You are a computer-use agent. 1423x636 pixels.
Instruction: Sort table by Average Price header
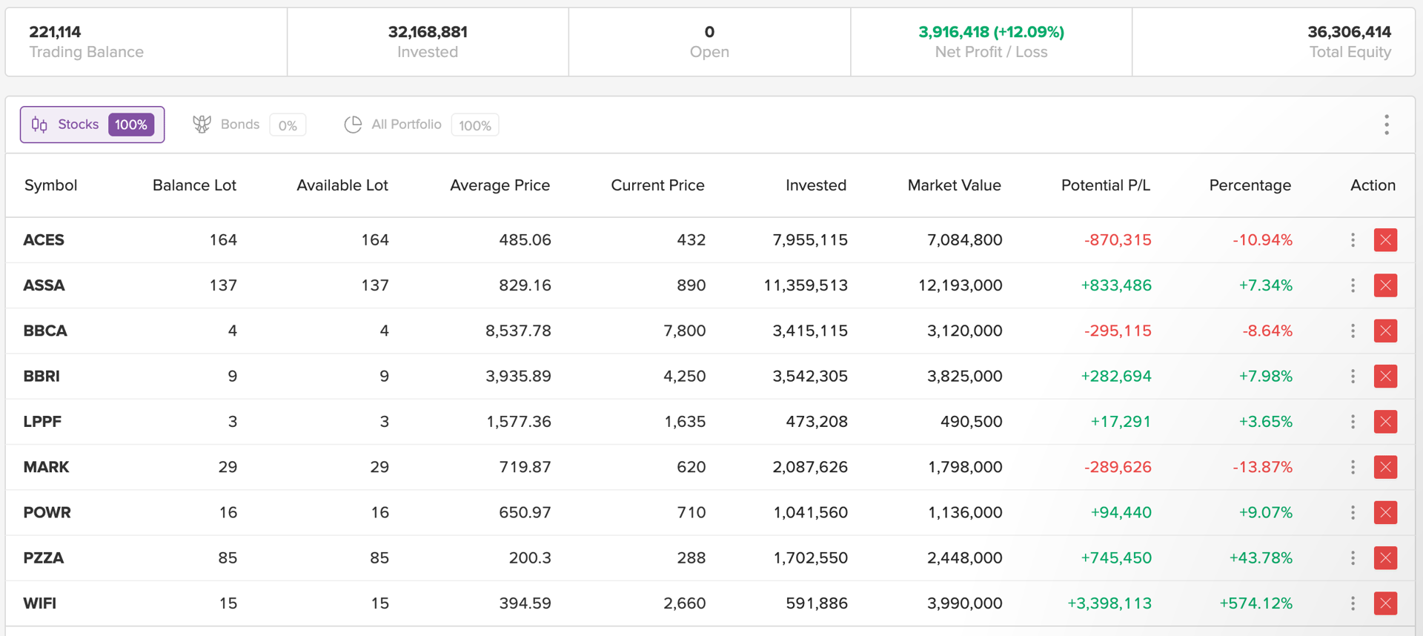coord(500,185)
